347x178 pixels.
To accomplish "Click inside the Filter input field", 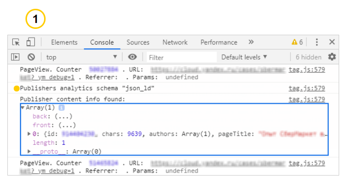I will tap(182, 57).
